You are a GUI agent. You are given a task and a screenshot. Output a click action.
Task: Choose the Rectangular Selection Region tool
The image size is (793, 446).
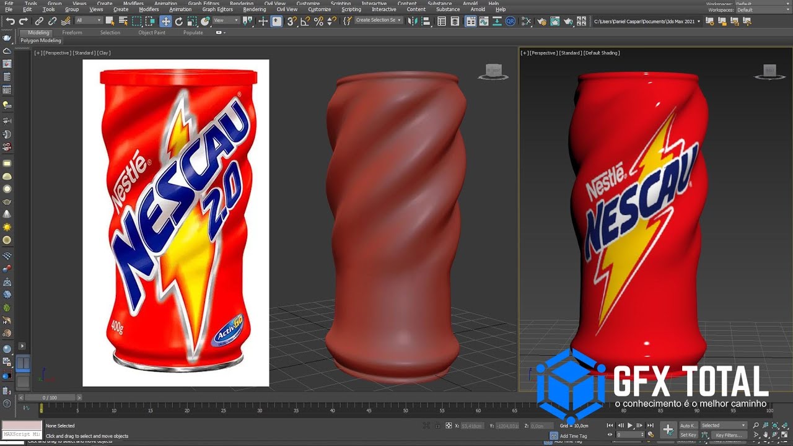click(136, 20)
